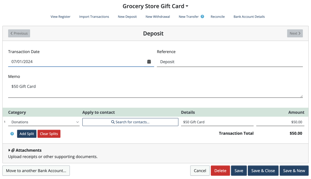Click Move to another Bank Account
Image resolution: width=311 pixels, height=179 pixels.
pyautogui.click(x=36, y=171)
